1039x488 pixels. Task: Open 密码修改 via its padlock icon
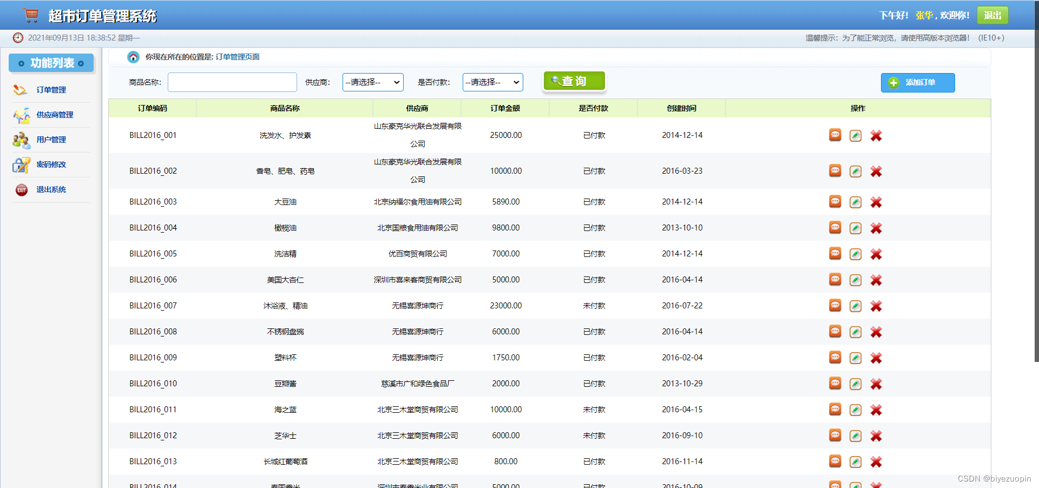(x=21, y=164)
